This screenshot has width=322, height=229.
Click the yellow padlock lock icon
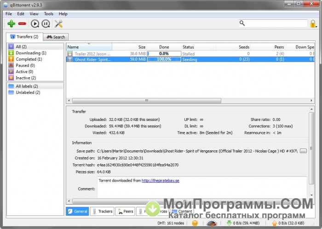click(313, 23)
